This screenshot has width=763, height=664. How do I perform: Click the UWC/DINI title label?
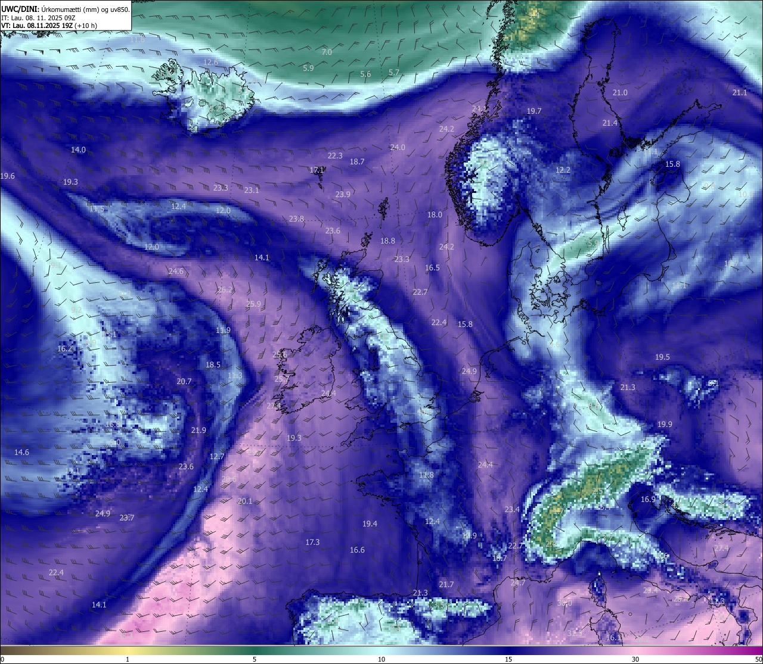[x=20, y=9]
